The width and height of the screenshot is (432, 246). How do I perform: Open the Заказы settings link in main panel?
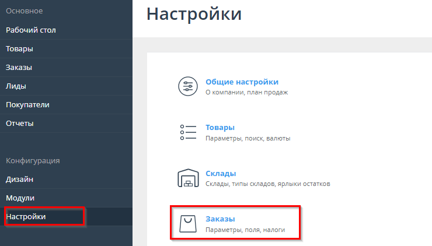click(x=220, y=219)
